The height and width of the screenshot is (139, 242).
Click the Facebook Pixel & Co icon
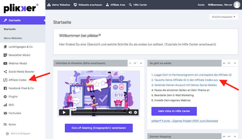pos(5,88)
